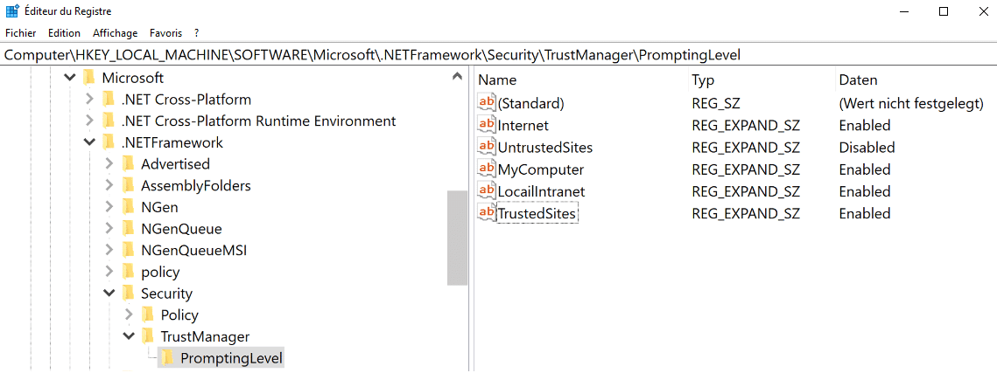Open the Fichier menu

(21, 33)
